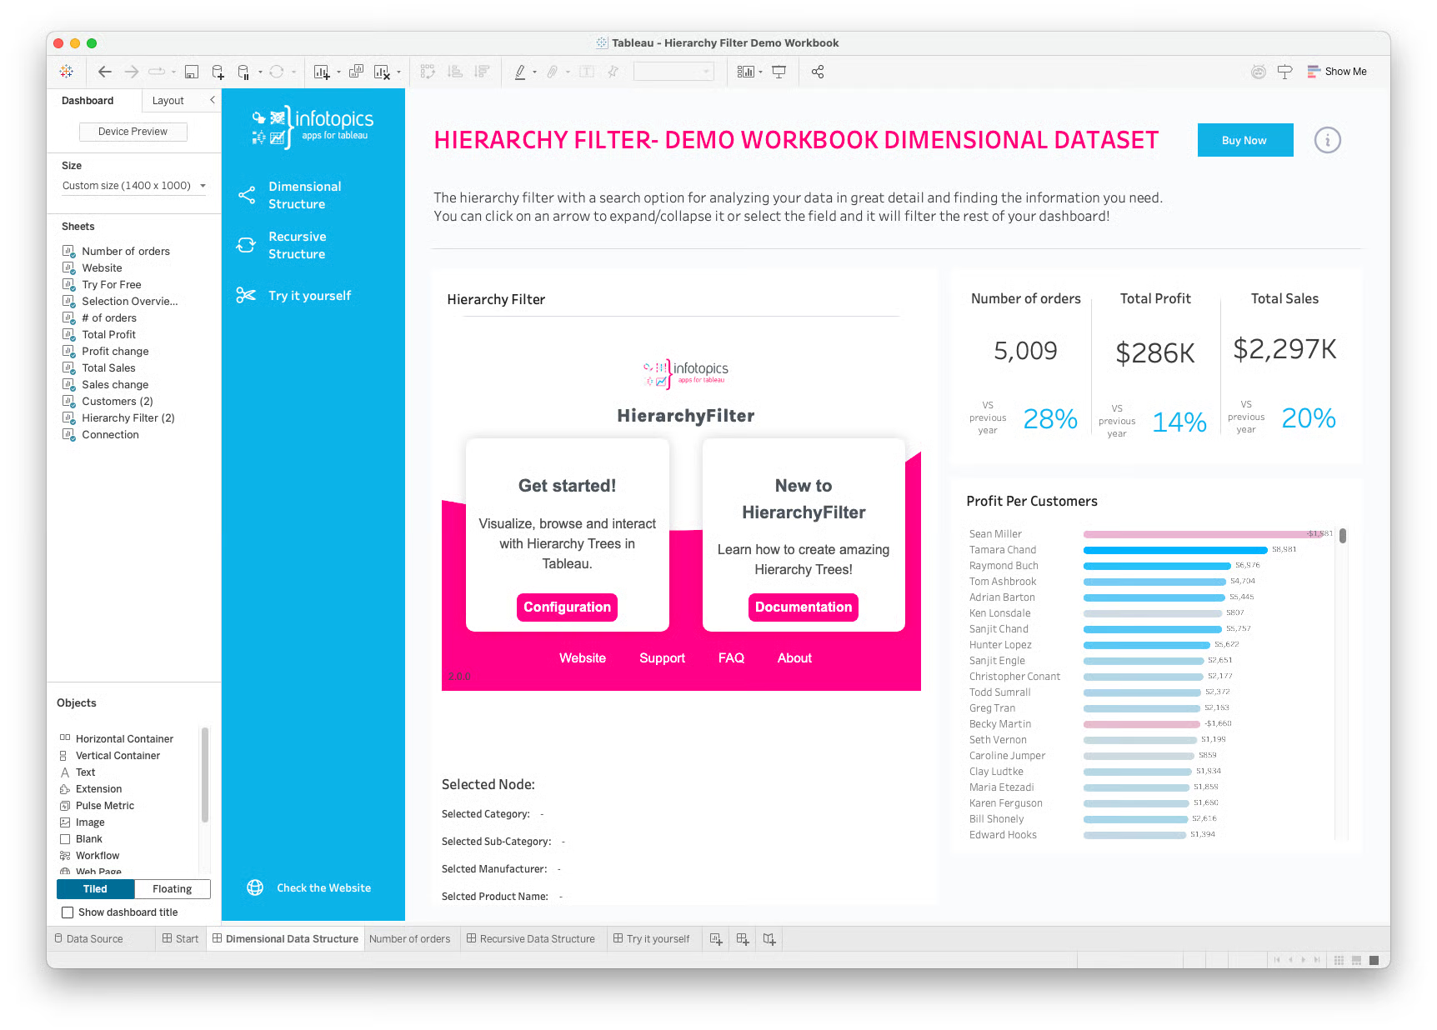Expand the Clear sheet dropdown arrow
The image size is (1437, 1030).
398,73
